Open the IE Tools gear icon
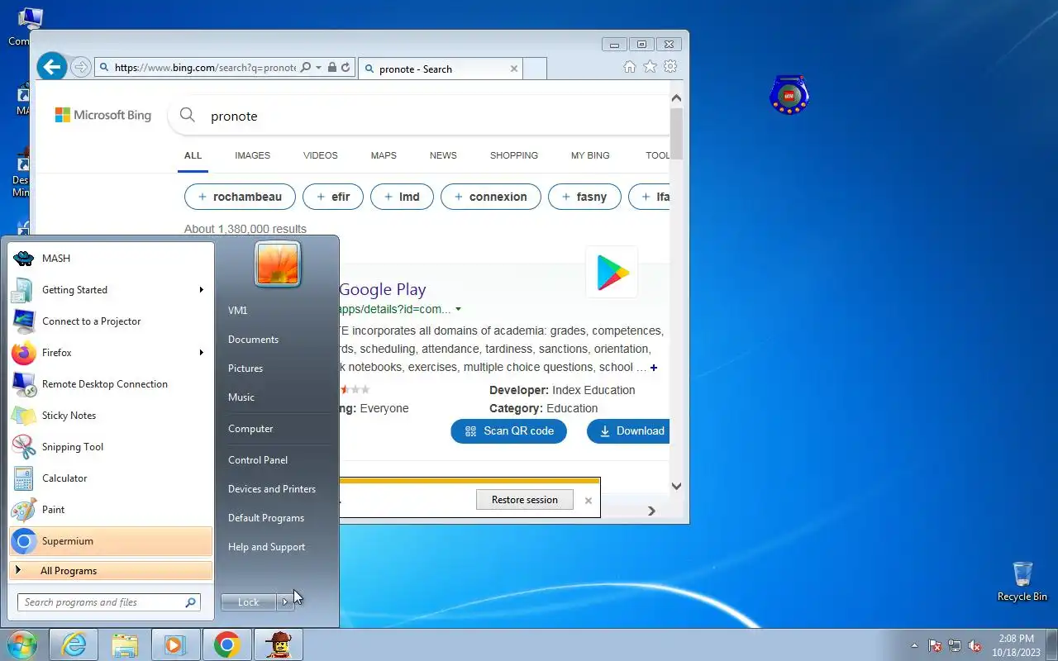The width and height of the screenshot is (1058, 661). [x=670, y=67]
